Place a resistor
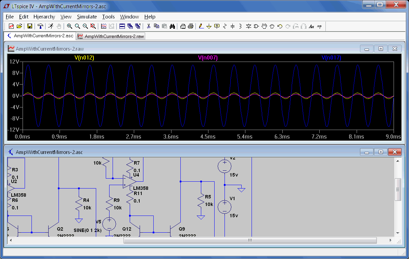The height and width of the screenshot is (259, 409). [x=225, y=26]
